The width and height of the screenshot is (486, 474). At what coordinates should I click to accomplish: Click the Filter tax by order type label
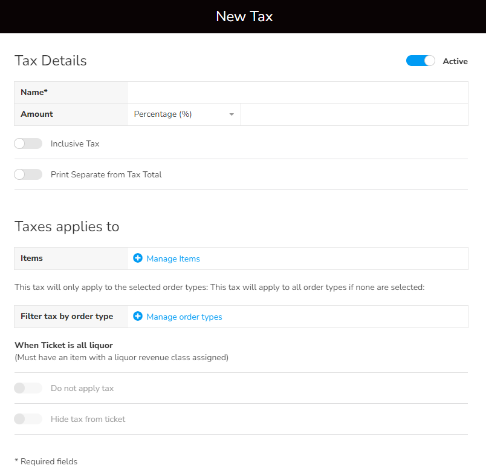click(67, 317)
